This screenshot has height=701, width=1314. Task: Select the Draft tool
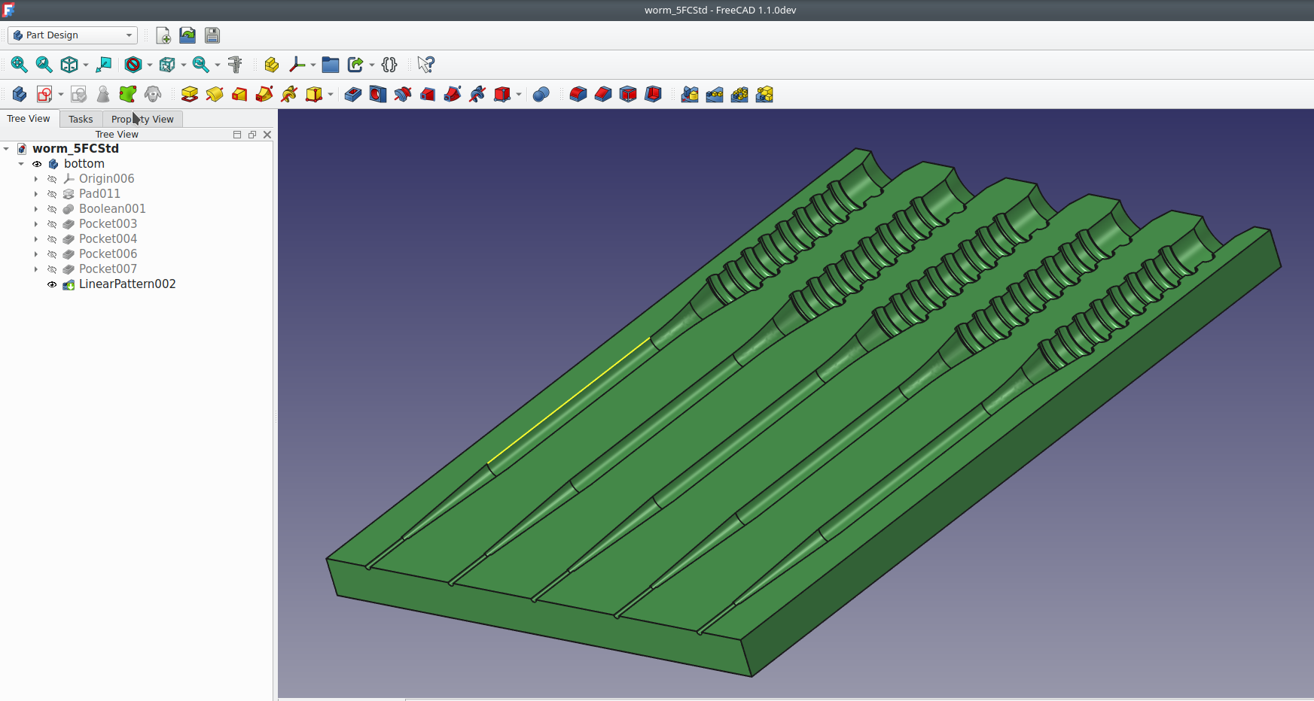pos(628,94)
